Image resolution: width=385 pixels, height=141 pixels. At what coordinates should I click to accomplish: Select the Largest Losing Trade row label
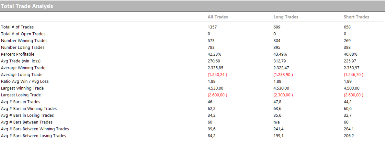point(22,95)
